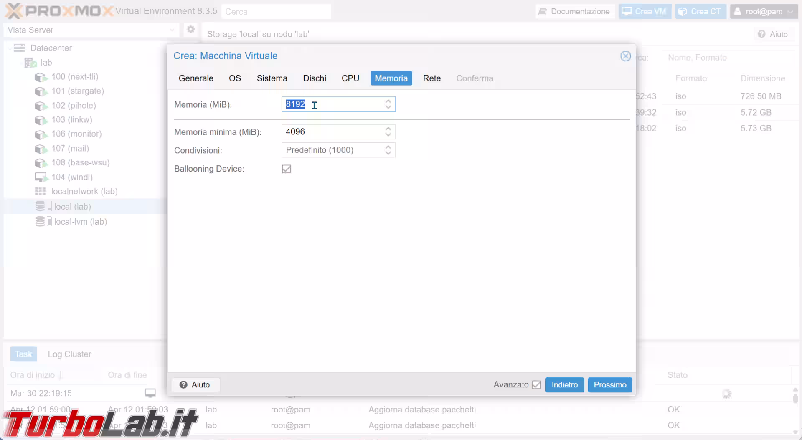Open the Vista Server dropdown

[x=91, y=30]
